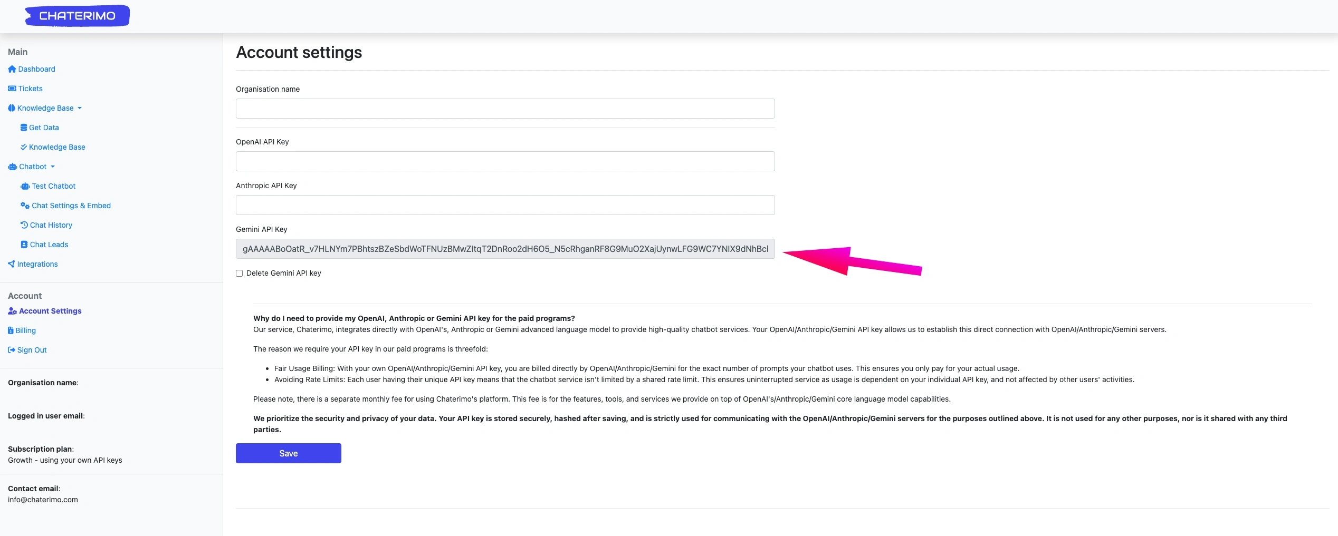Click the Test Chatbot robot icon
Image resolution: width=1338 pixels, height=536 pixels.
(25, 186)
